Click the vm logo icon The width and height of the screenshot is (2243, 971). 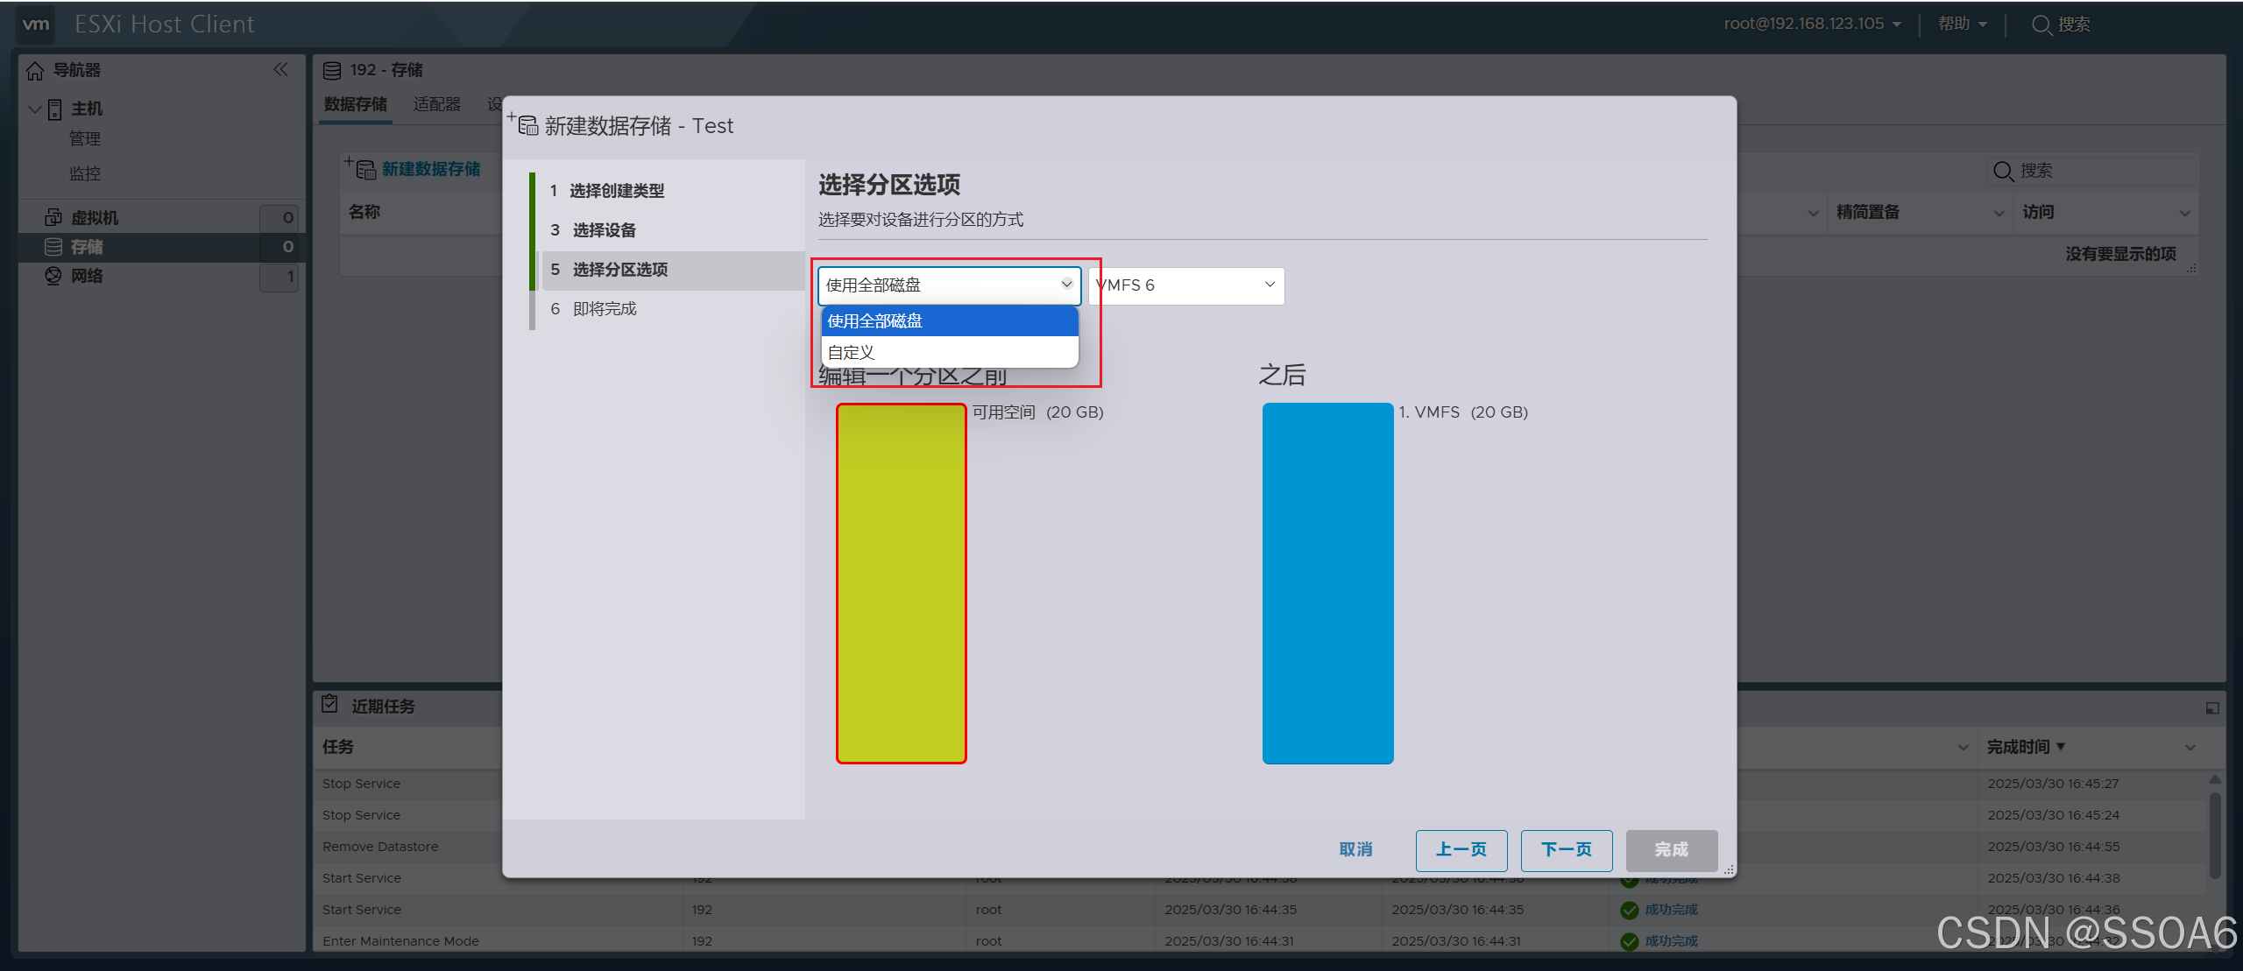[36, 25]
